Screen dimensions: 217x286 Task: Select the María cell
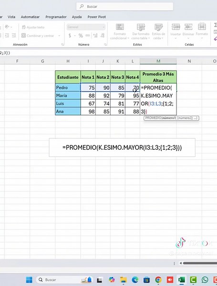click(x=68, y=95)
